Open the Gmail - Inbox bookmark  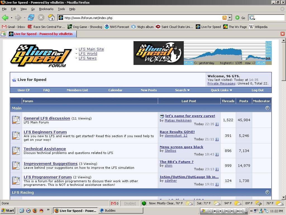click(x=13, y=27)
